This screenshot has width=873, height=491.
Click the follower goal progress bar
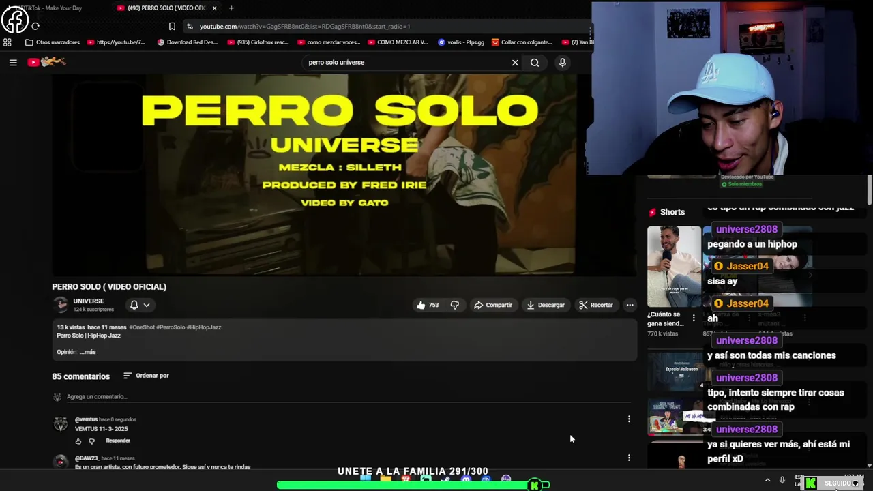[x=413, y=485]
